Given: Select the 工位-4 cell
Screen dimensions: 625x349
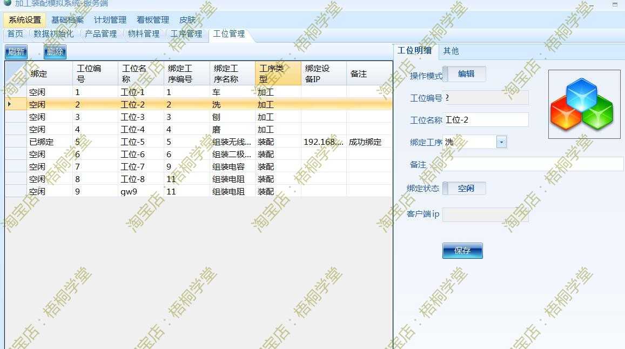Looking at the screenshot, I should [141, 129].
